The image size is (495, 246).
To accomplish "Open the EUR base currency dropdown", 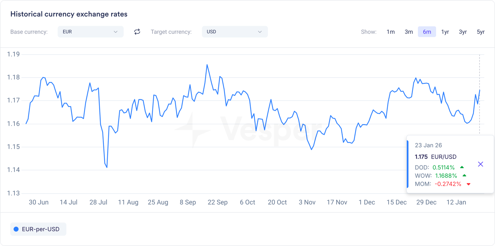I will coord(90,32).
